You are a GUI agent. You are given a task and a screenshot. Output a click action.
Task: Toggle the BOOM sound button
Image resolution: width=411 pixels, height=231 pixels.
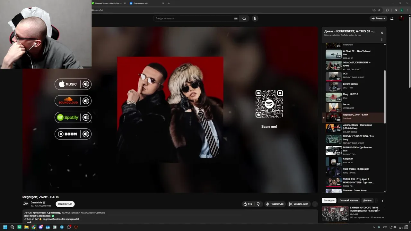tap(86, 134)
